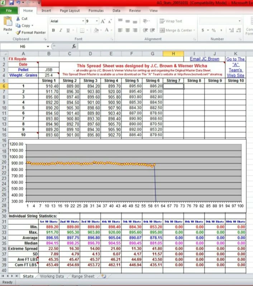Screen dimensions: 253x286
Task: Select row 6 header
Action: [x=4, y=86]
